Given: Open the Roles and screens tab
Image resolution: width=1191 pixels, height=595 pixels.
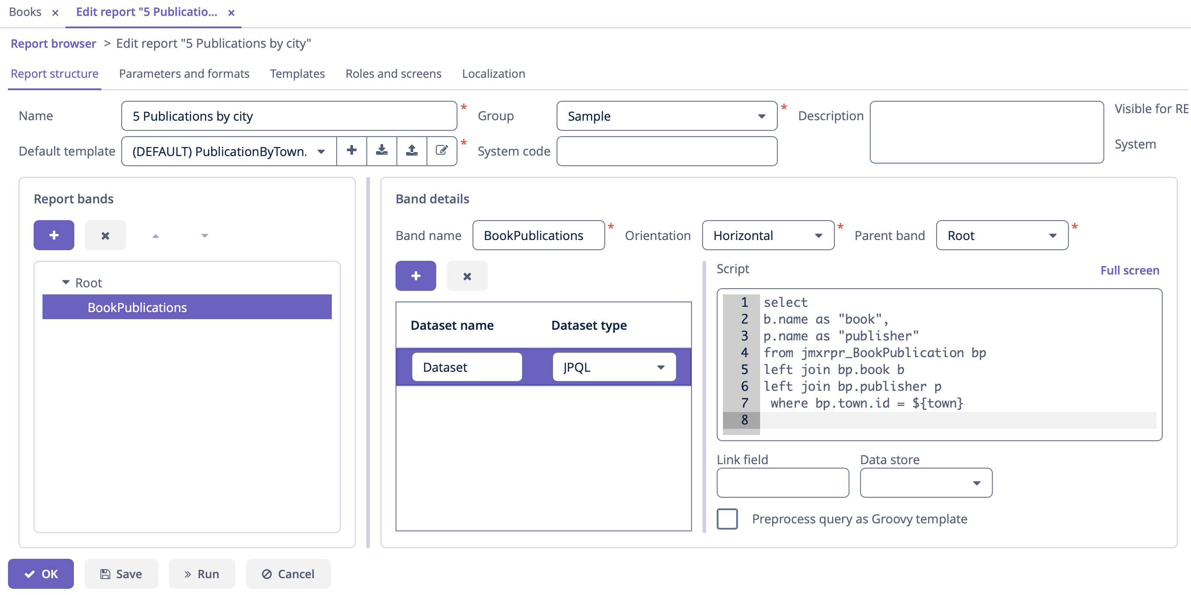Looking at the screenshot, I should click(393, 73).
